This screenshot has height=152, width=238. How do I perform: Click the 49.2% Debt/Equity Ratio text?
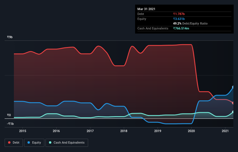190,23
